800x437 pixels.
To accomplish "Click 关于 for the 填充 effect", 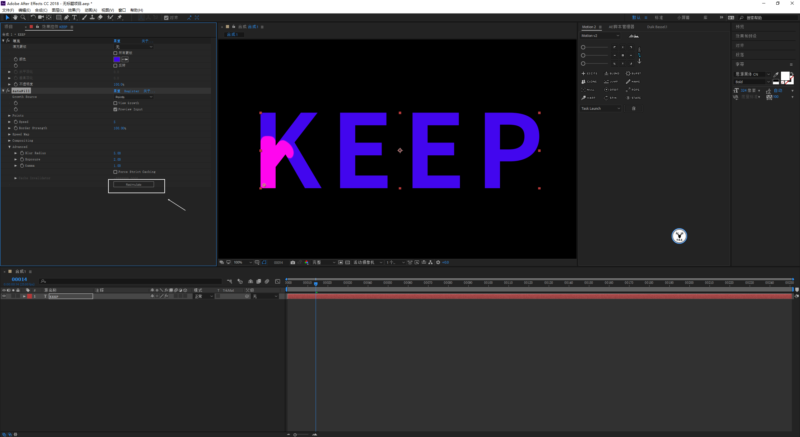I will [147, 41].
